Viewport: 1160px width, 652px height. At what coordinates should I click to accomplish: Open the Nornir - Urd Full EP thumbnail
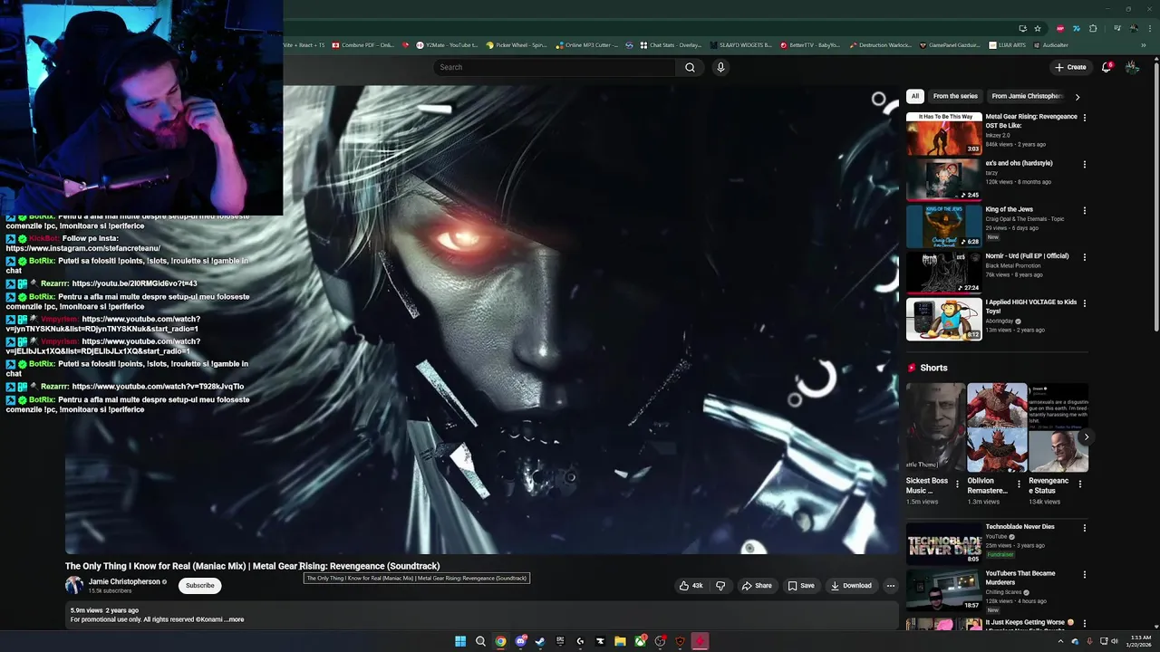pos(944,272)
